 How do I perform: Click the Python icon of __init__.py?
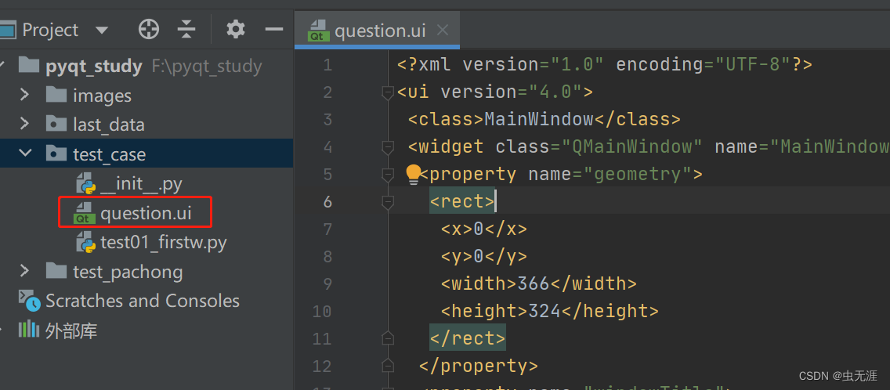pos(85,183)
